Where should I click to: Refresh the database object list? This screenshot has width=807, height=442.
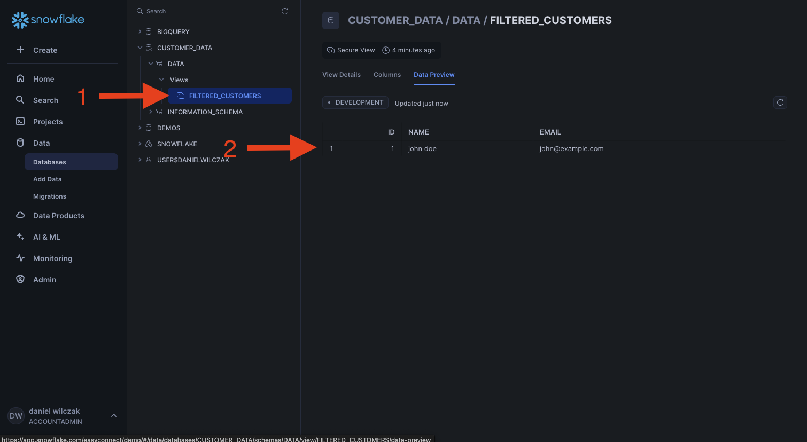[285, 11]
